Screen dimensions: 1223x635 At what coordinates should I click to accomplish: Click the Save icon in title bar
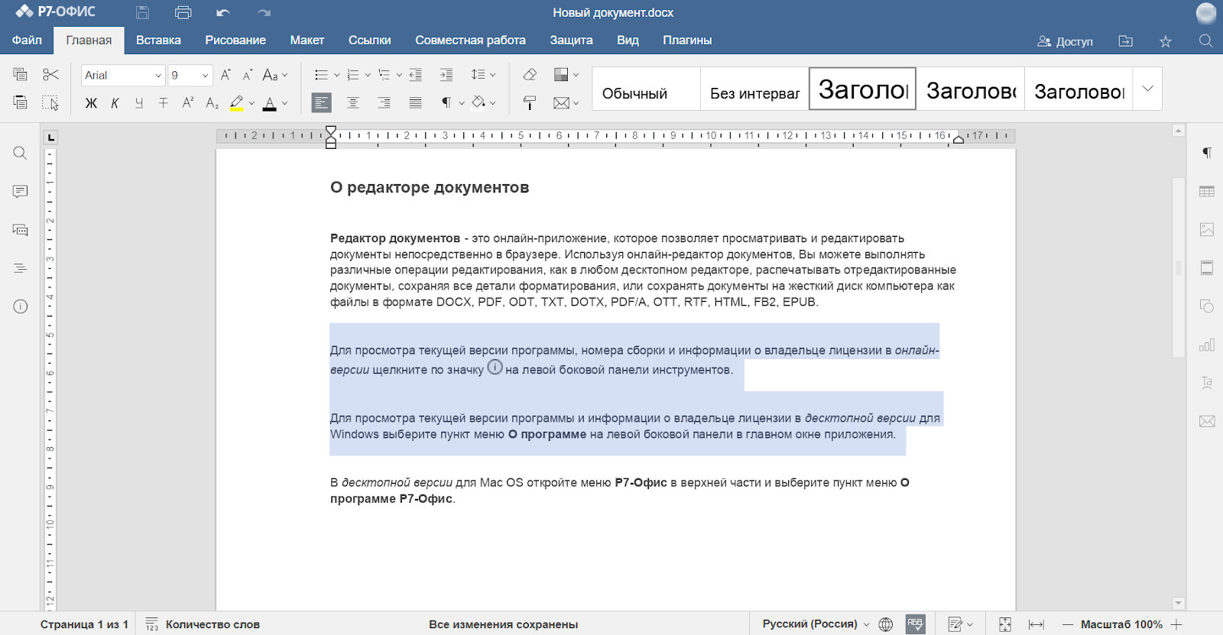point(142,12)
